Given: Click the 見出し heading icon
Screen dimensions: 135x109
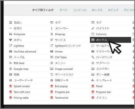Looking at the screenshot, I should 10,23.
